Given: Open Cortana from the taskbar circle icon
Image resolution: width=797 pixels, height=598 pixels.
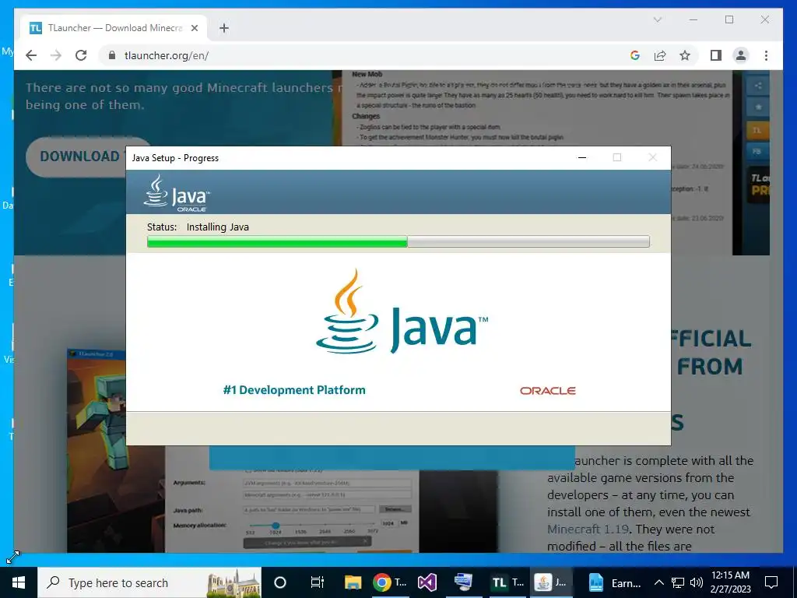Looking at the screenshot, I should coord(280,582).
